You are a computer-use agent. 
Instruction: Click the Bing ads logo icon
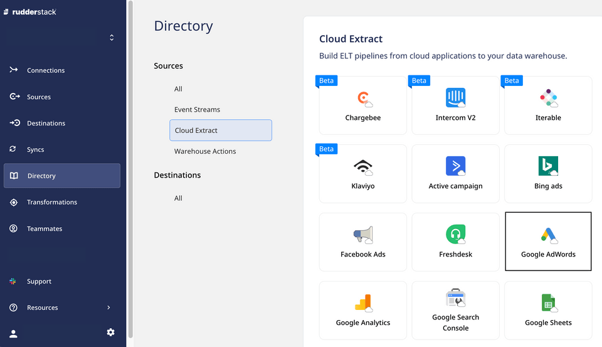[x=548, y=166]
